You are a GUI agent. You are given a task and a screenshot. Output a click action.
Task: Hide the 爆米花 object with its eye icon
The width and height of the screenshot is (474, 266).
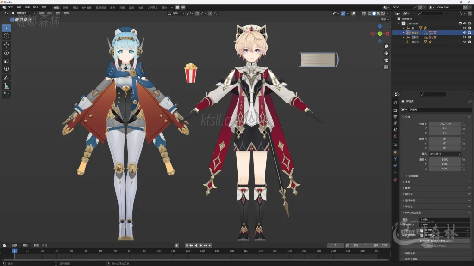(x=465, y=42)
